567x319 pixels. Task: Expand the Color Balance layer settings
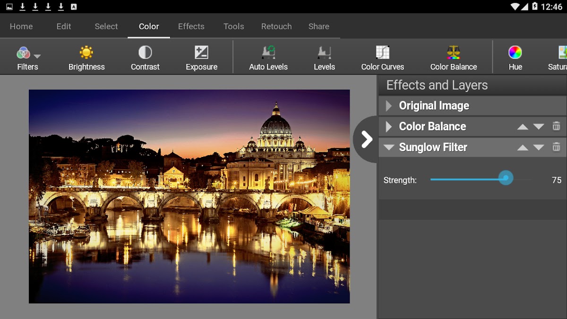click(389, 127)
